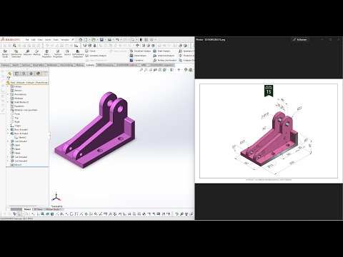This screenshot has width=343, height=257.
Task: Open the Save dropdown arrow
Action: pyautogui.click(x=105, y=39)
